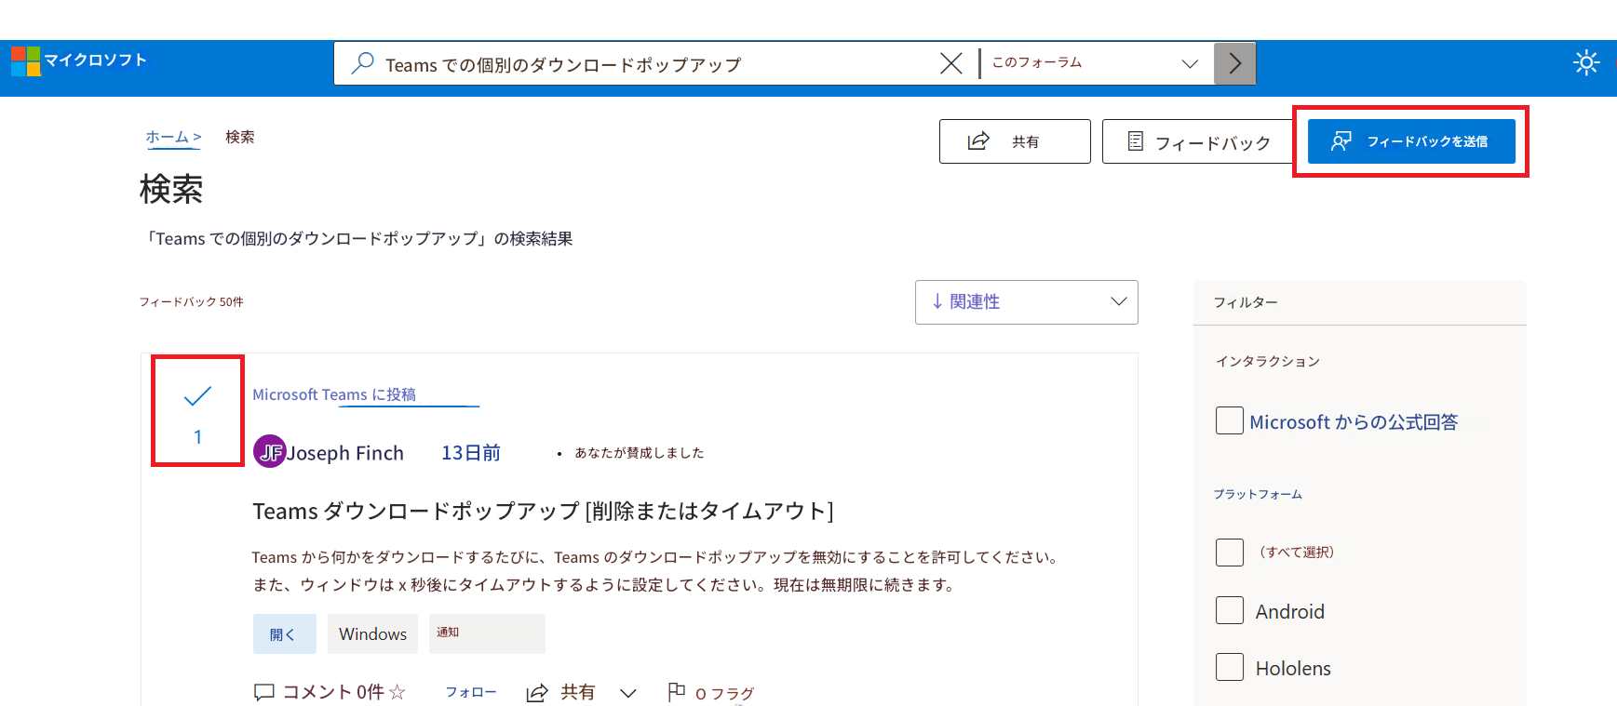Click the フィードバック button
This screenshot has height=706, width=1617.
(1199, 141)
